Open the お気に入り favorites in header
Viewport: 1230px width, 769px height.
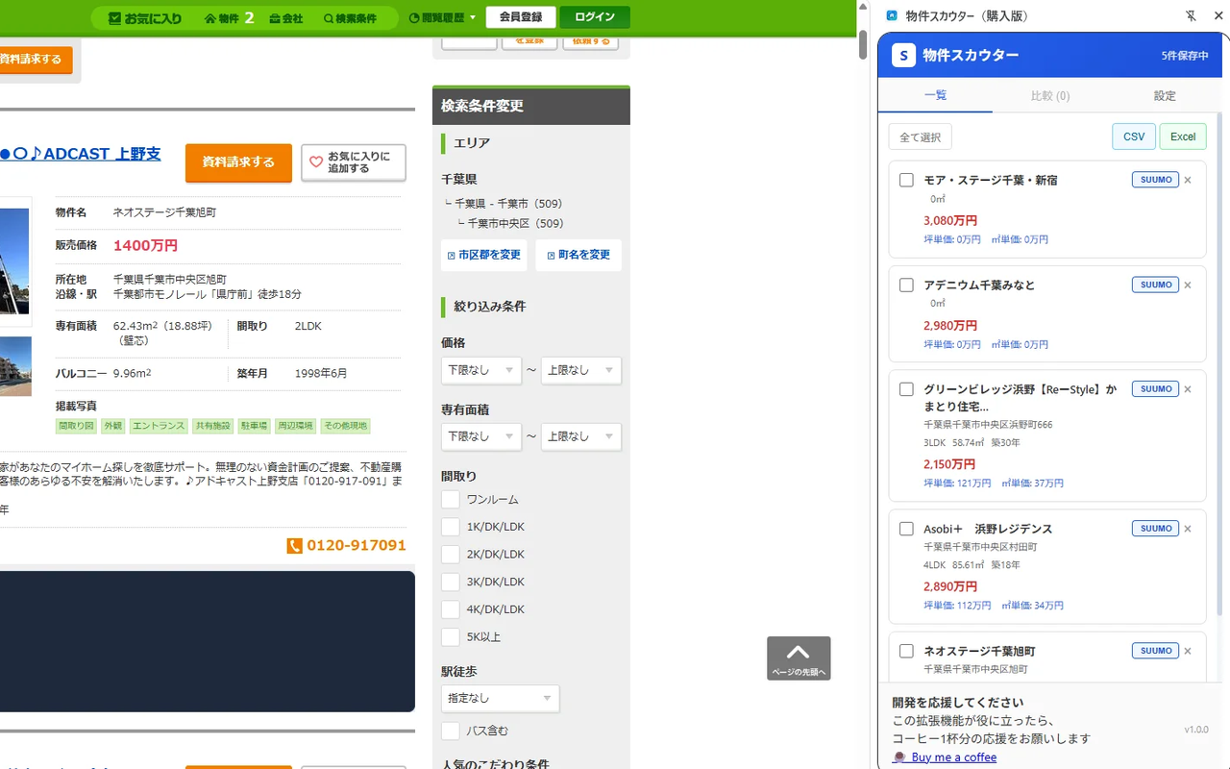tap(145, 18)
